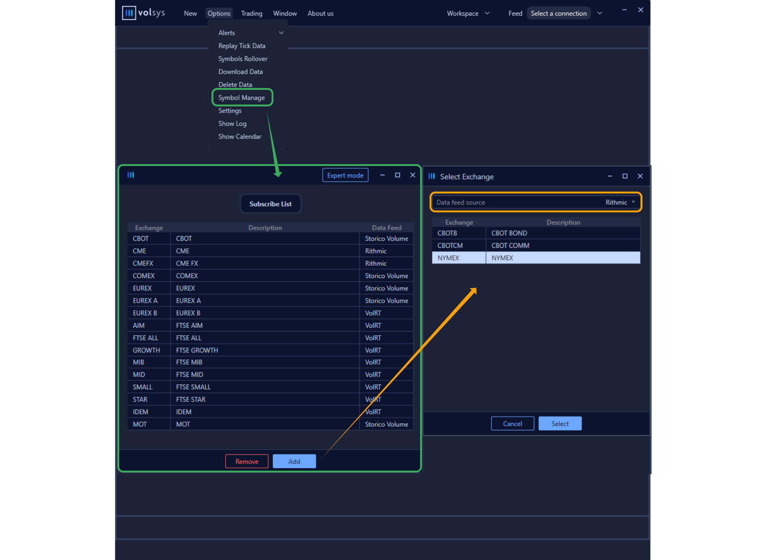The image size is (765, 560).
Task: Open Settings from Options menu
Action: coord(230,111)
